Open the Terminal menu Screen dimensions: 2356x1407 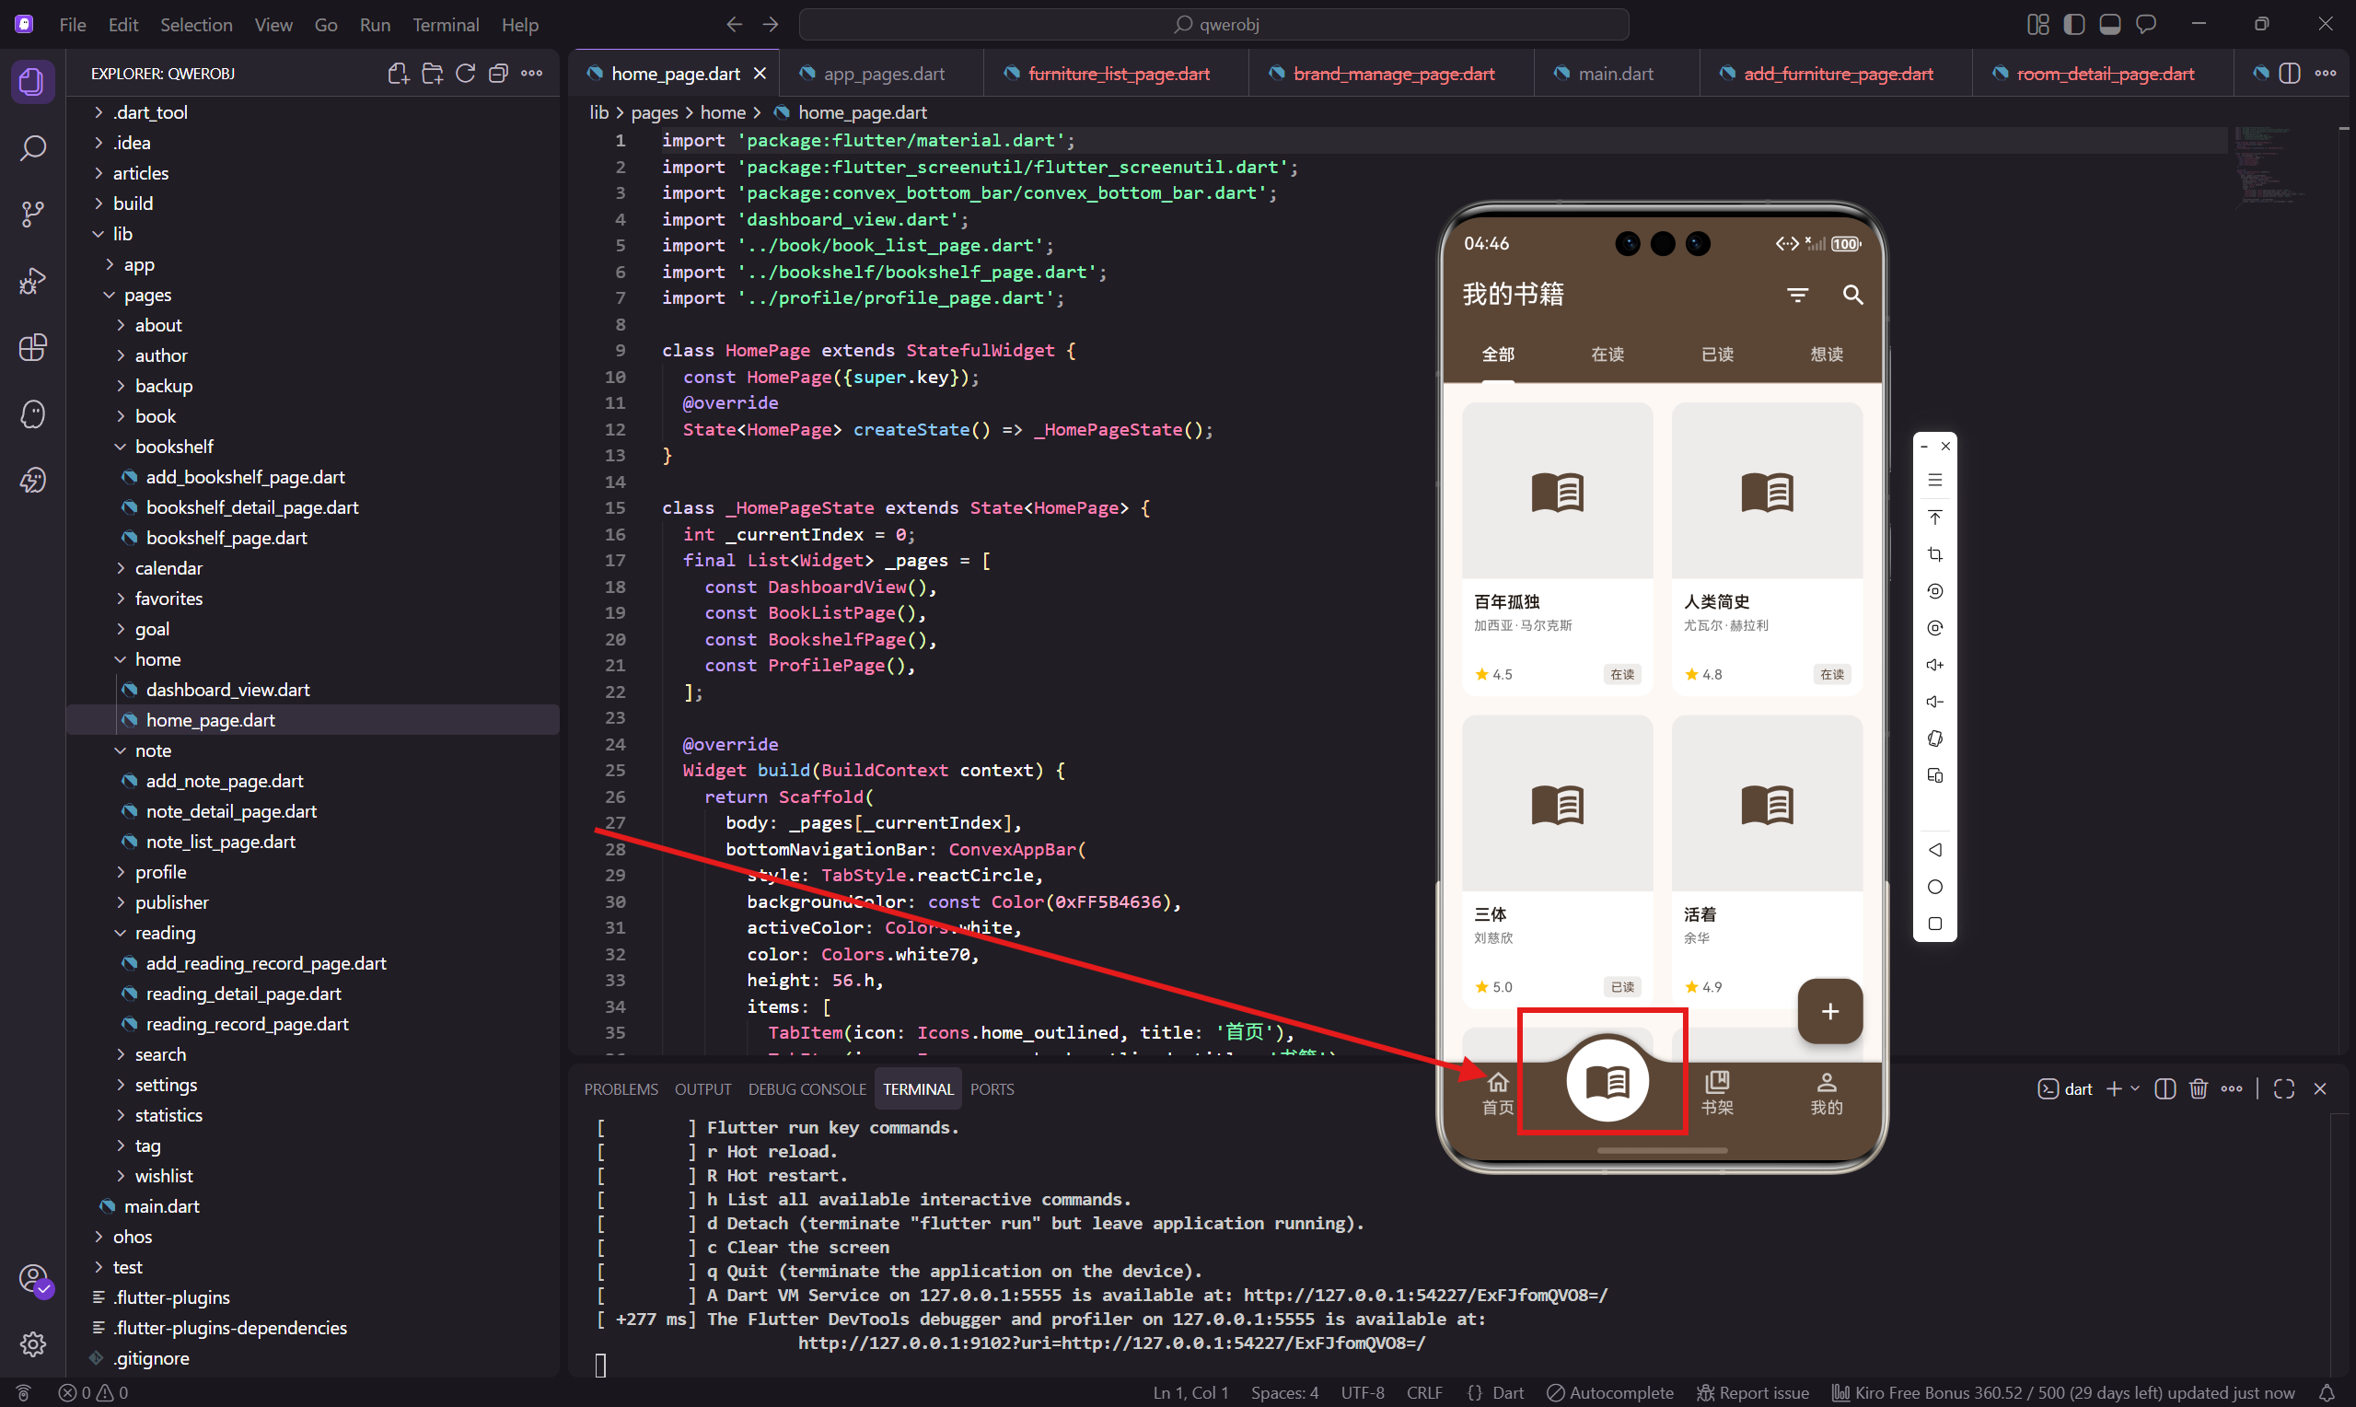tap(445, 25)
